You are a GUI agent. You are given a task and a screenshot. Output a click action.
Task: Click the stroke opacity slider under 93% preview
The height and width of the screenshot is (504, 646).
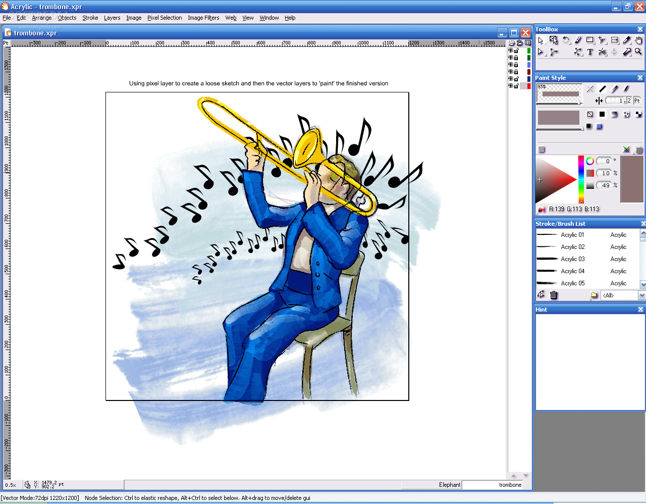pyautogui.click(x=559, y=104)
